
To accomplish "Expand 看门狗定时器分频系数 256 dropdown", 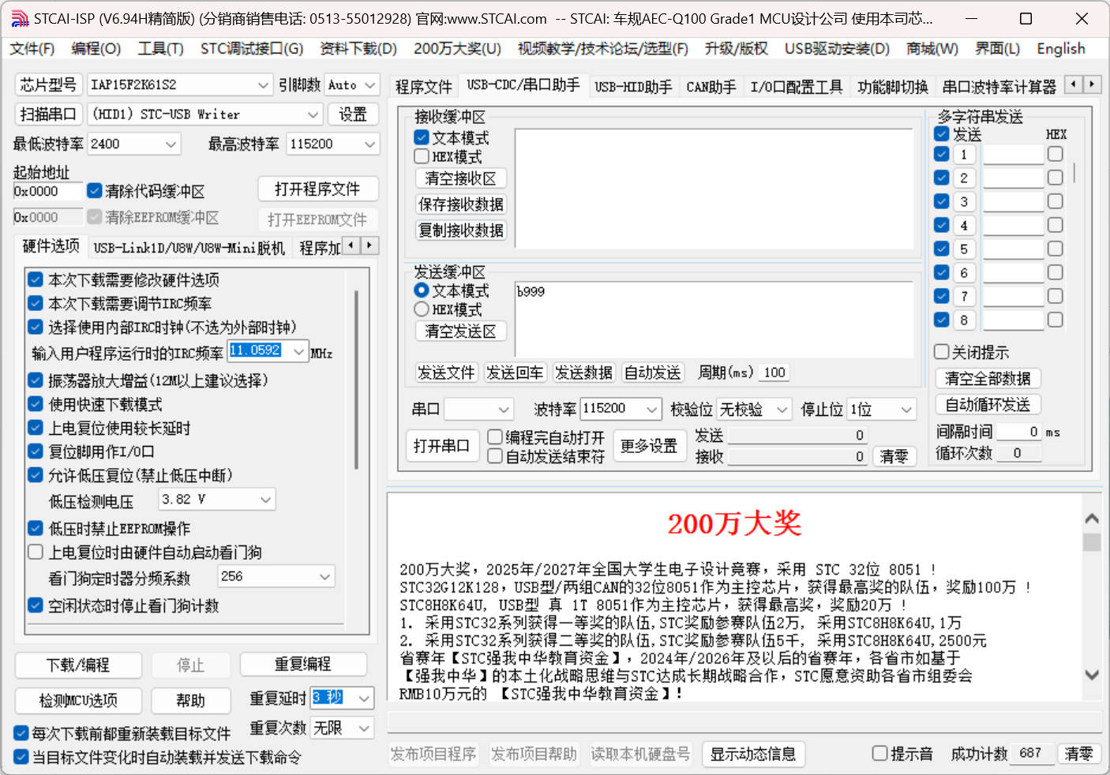I will coord(324,577).
